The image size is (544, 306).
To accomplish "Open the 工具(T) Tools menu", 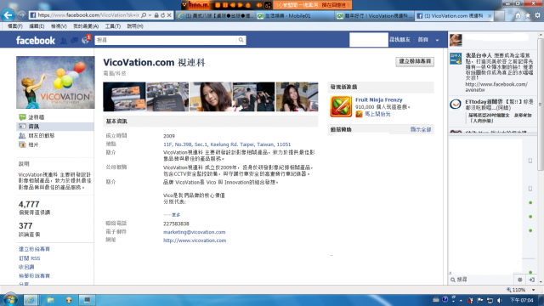I will point(113,26).
